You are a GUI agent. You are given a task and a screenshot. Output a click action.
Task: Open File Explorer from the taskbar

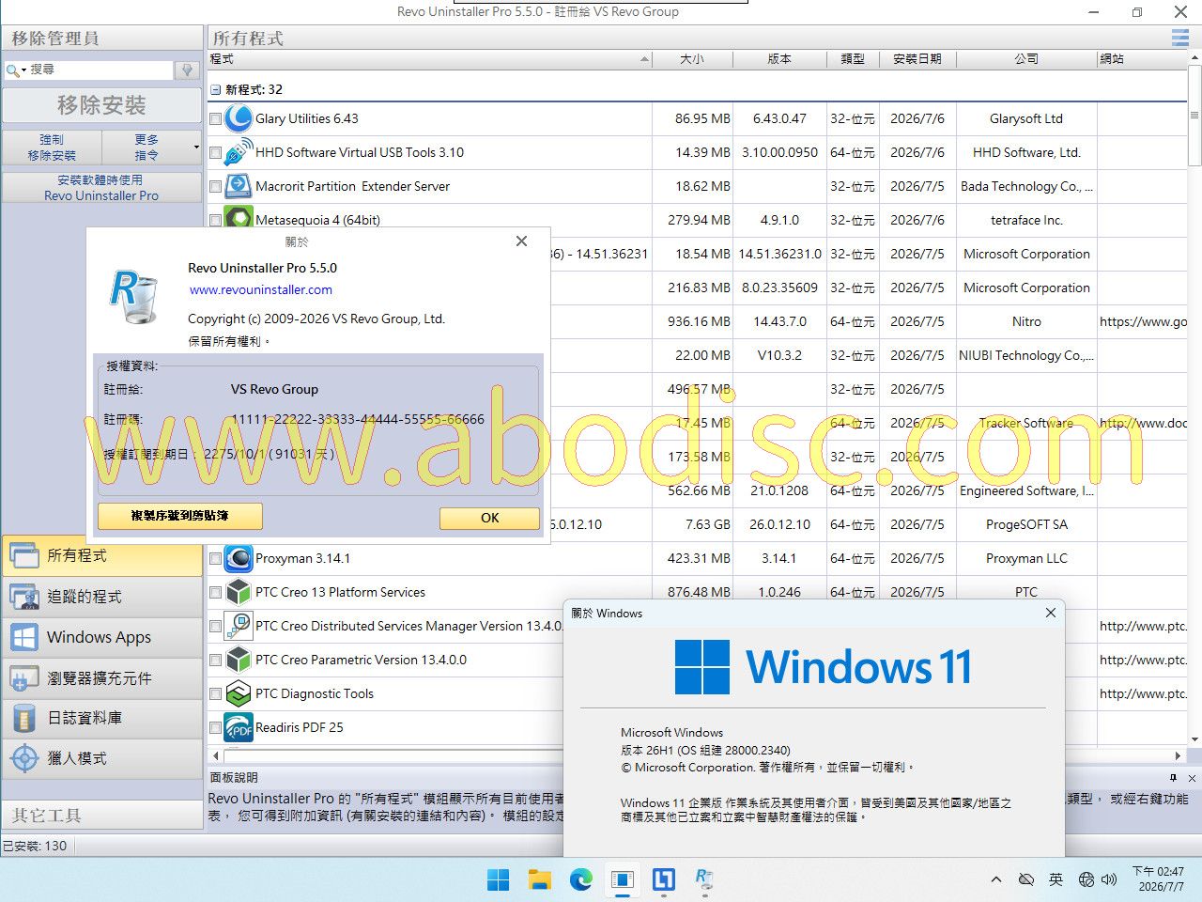(x=539, y=879)
